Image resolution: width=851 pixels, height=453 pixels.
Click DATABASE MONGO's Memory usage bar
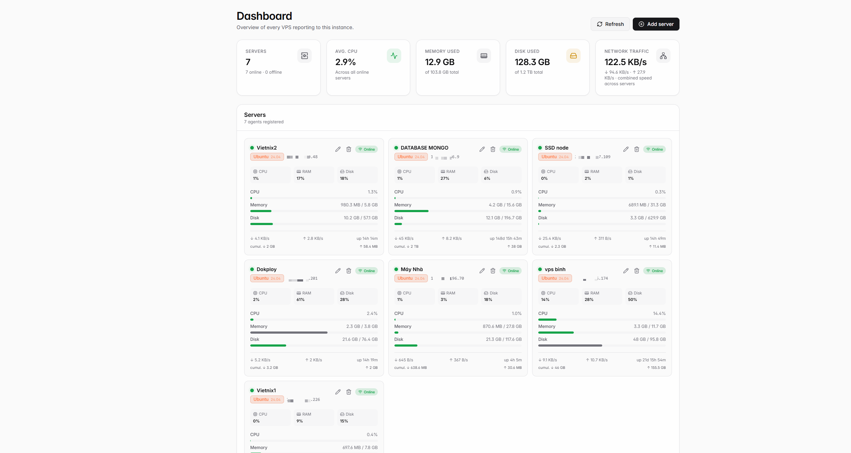coord(458,211)
